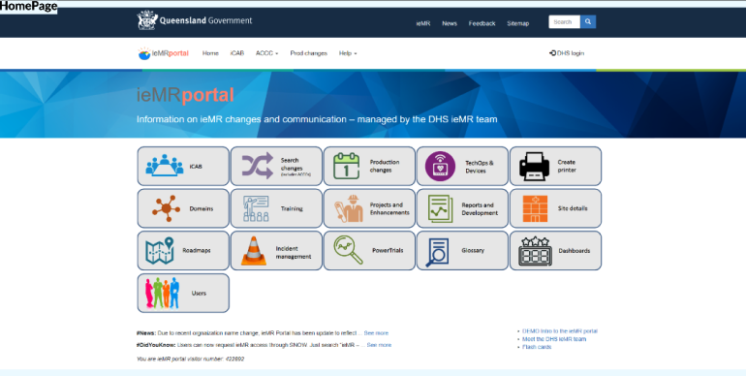The image size is (746, 376).
Task: Open the Domains network node icon
Action: [166, 208]
